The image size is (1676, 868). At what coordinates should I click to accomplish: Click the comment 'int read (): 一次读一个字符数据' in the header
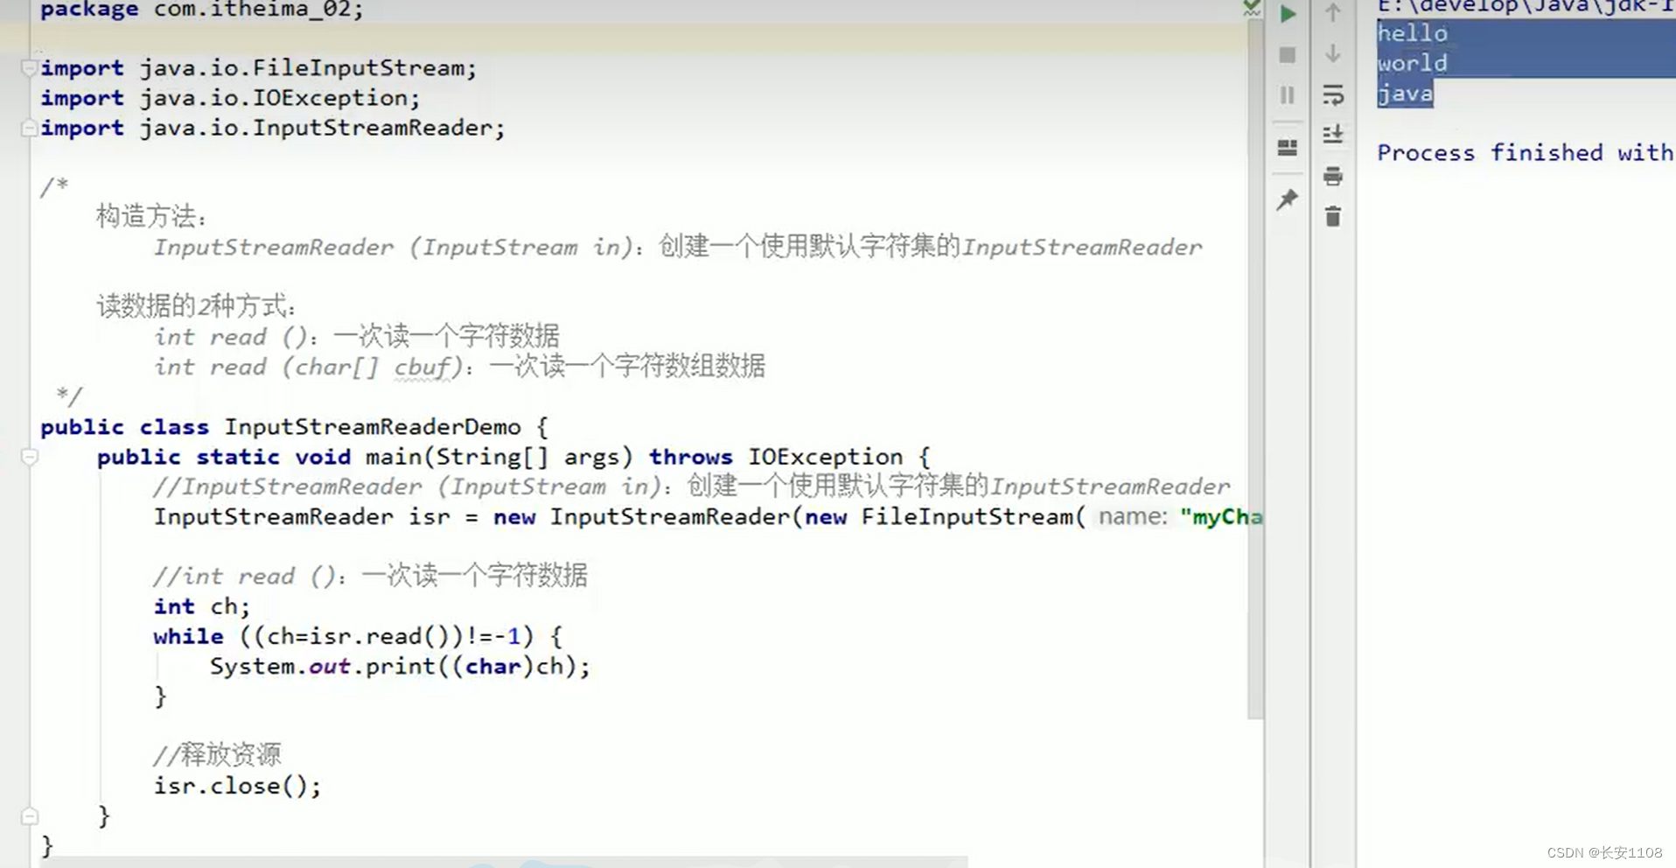[x=357, y=337]
